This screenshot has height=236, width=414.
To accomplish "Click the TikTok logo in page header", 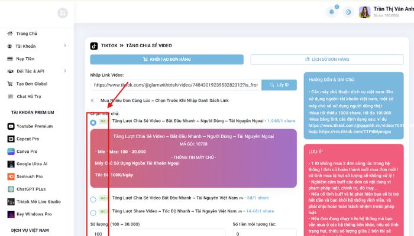I will click(x=93, y=46).
